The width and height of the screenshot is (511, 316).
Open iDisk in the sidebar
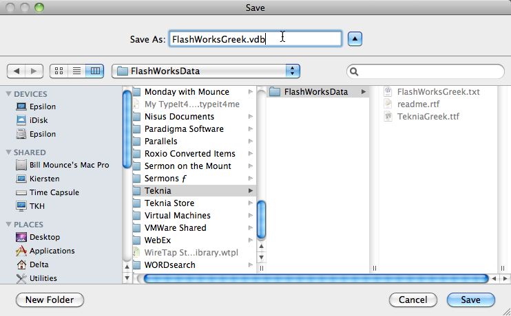click(x=39, y=120)
